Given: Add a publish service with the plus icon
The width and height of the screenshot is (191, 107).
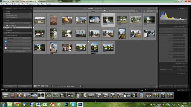Looking at the screenshot, I should [31, 35].
